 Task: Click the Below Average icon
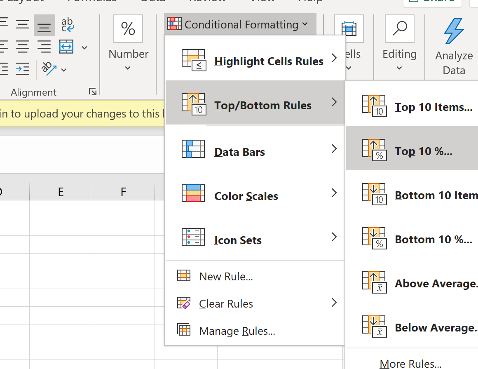pyautogui.click(x=374, y=326)
